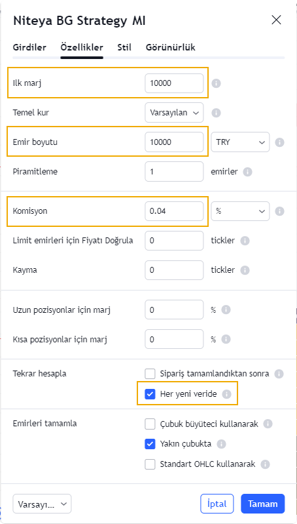Viewport: 297px width, 524px height.
Task: Click the info icon next to Ilk marj
Action: (x=217, y=83)
